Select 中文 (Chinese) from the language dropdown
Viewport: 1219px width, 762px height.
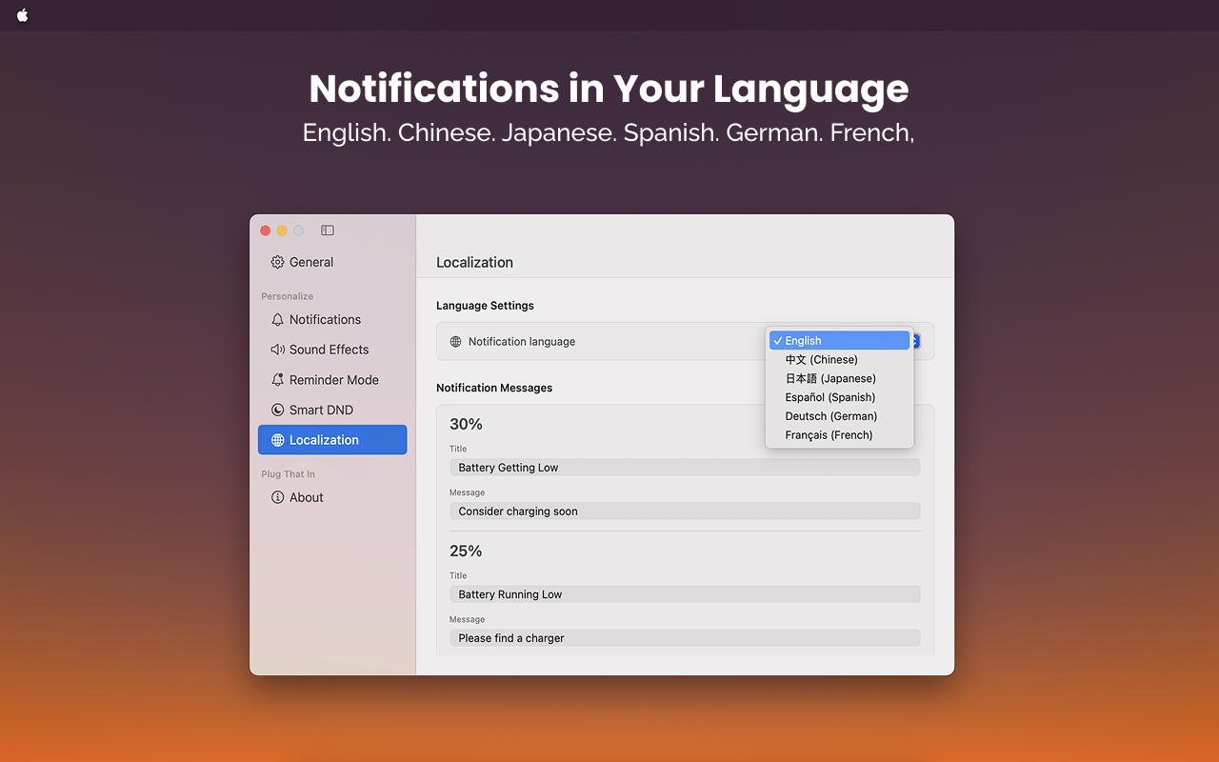(821, 359)
